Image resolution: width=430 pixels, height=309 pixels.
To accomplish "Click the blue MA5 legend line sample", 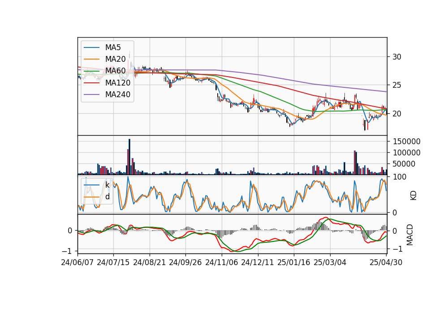I will (91, 47).
